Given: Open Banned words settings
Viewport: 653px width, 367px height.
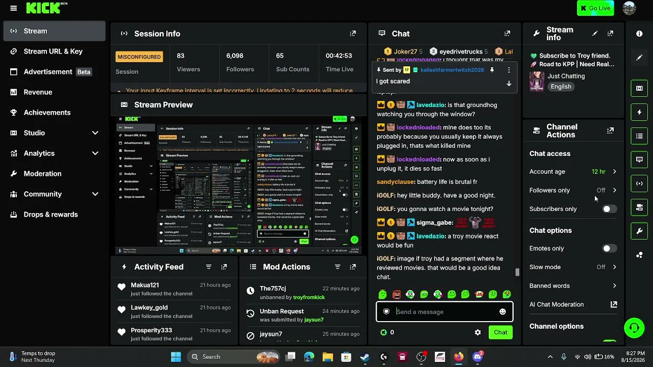Looking at the screenshot, I should (573, 286).
